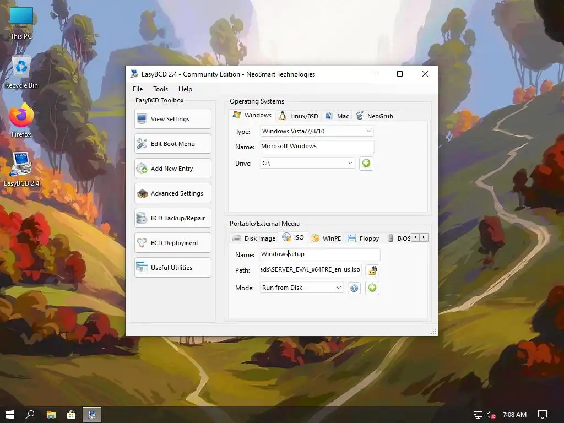Click the window resize grip corner

[x=434, y=332]
